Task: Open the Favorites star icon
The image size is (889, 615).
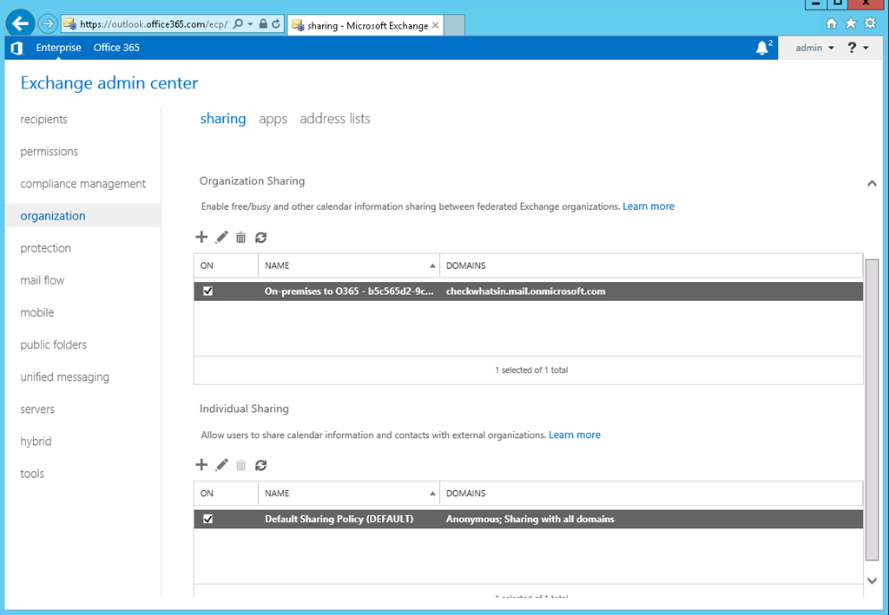Action: [851, 23]
